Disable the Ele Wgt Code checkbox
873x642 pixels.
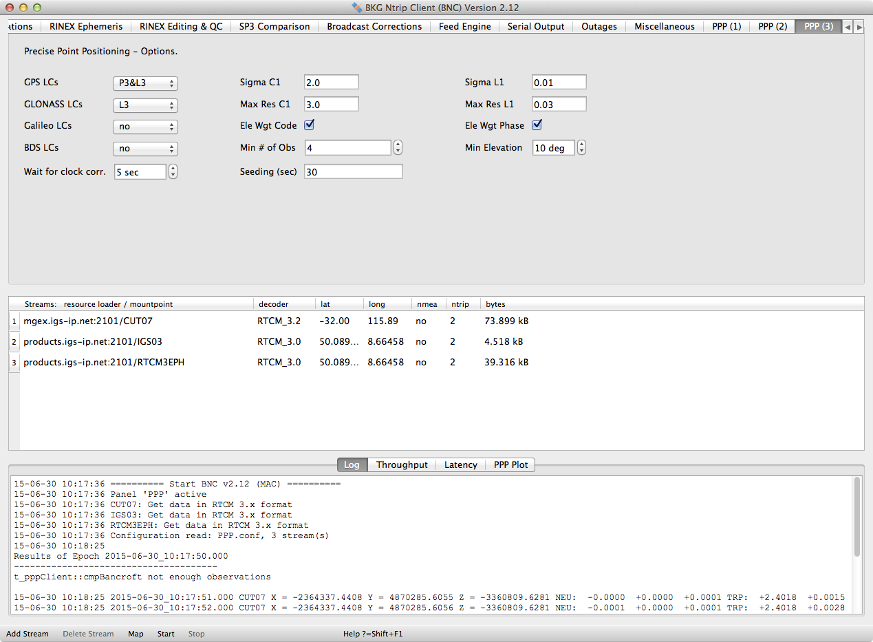pos(310,125)
